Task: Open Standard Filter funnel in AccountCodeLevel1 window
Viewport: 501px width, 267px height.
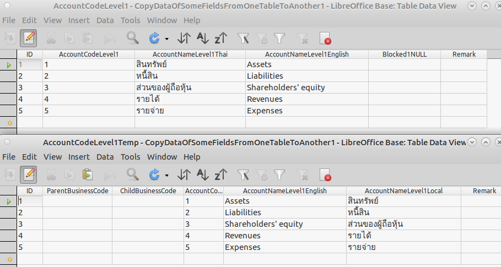Action: 279,39
